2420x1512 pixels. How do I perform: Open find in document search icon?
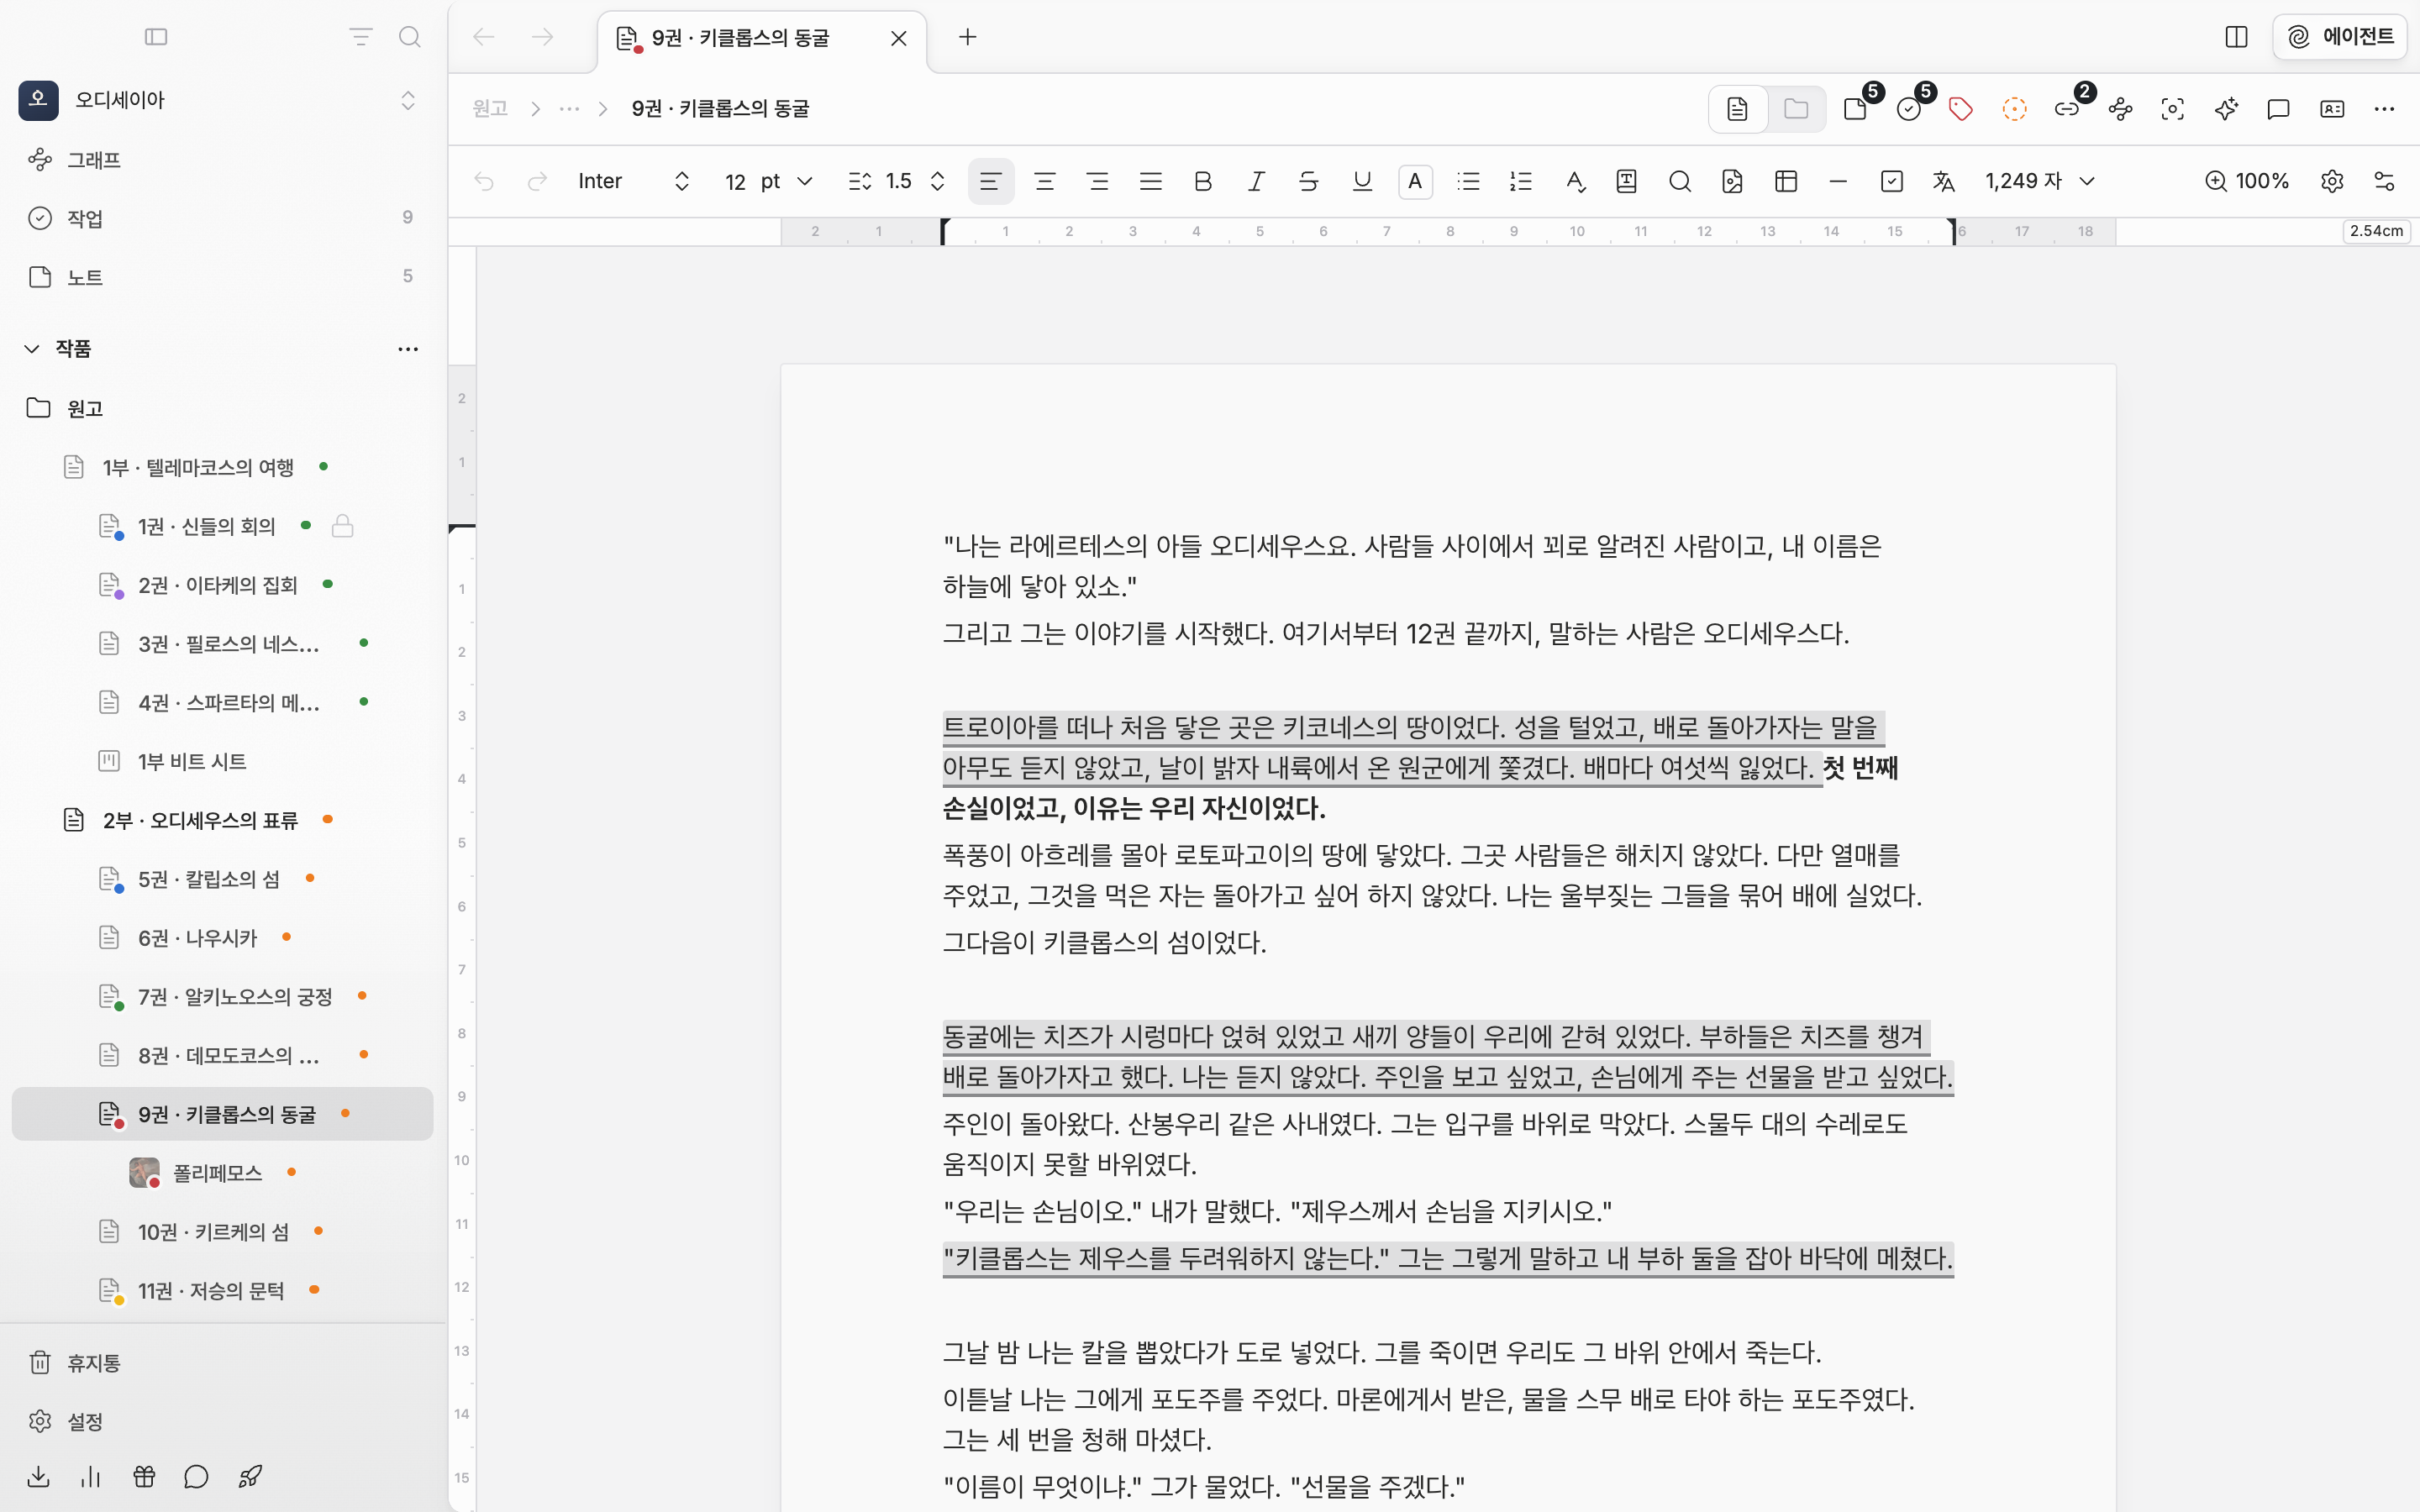[1680, 181]
